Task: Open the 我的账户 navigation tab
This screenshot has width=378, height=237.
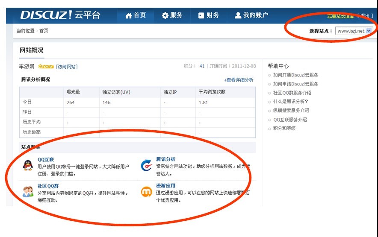Action: 251,15
